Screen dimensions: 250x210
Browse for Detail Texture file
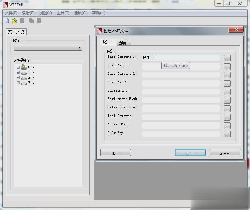click(x=227, y=109)
